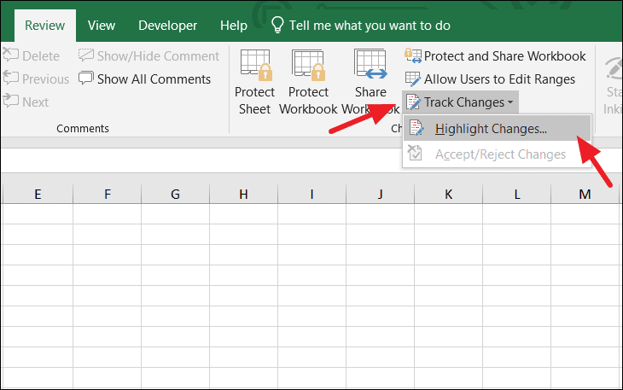Choose Highlight Changes from the menu
Image resolution: width=623 pixels, height=390 pixels.
491,129
